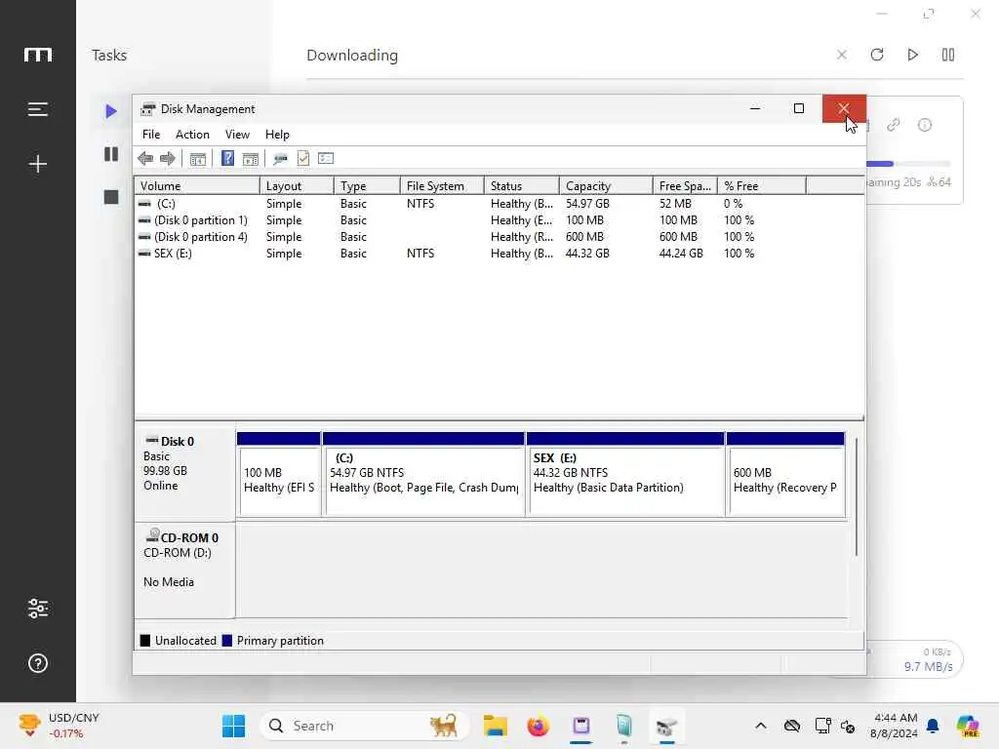This screenshot has width=999, height=749.
Task: Open File Explorer from the taskbar
Action: click(495, 726)
